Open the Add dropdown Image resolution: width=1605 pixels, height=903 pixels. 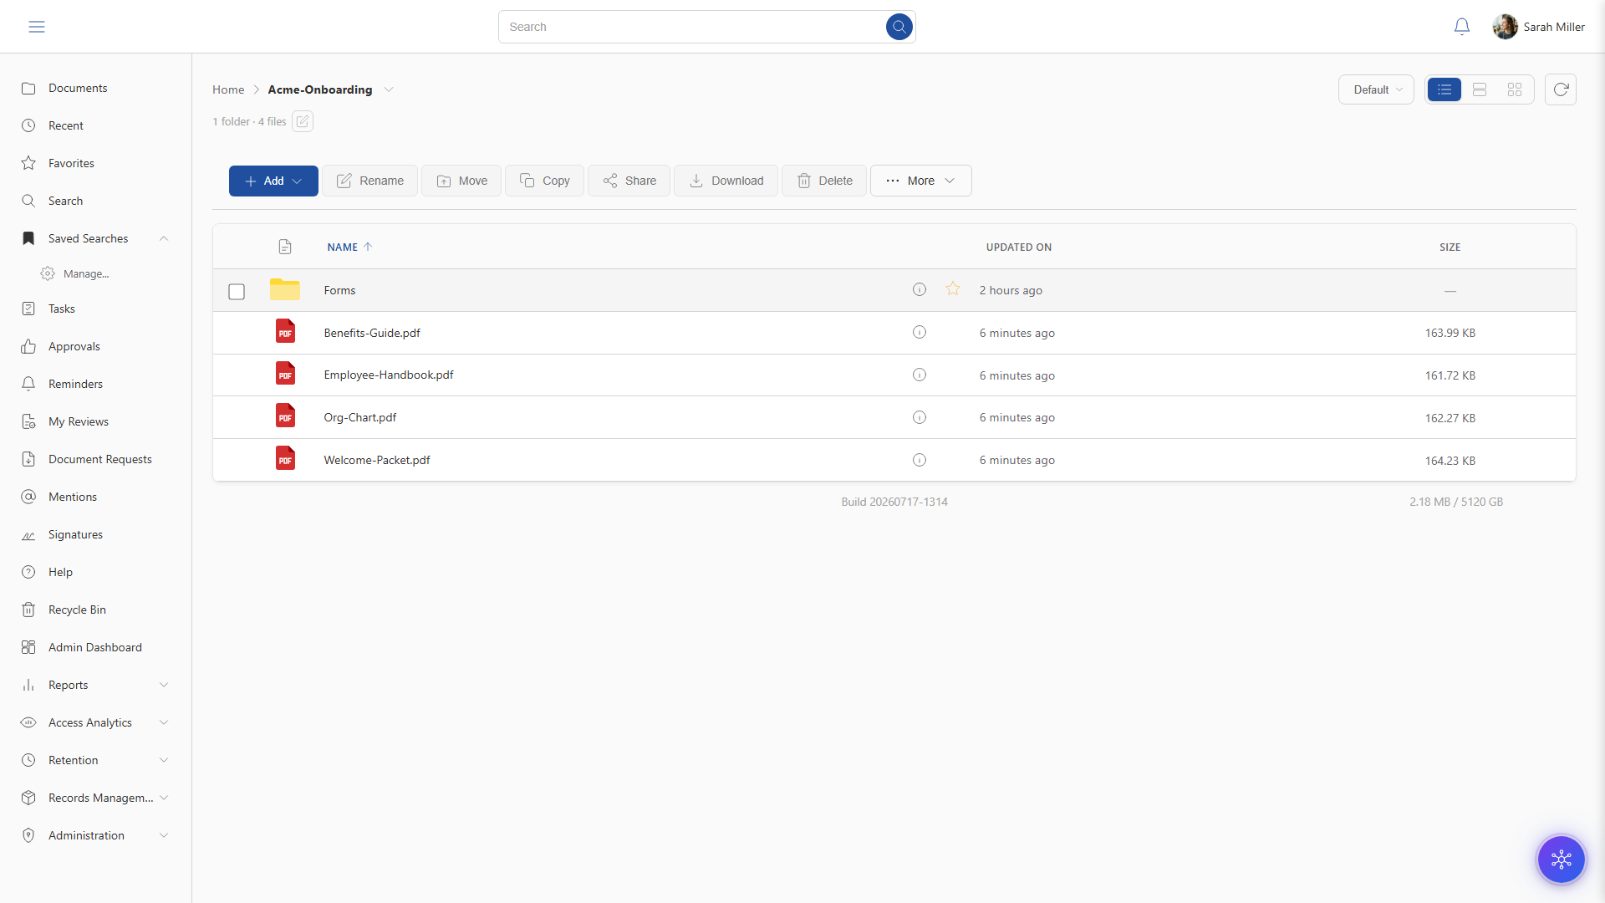pyautogui.click(x=273, y=181)
